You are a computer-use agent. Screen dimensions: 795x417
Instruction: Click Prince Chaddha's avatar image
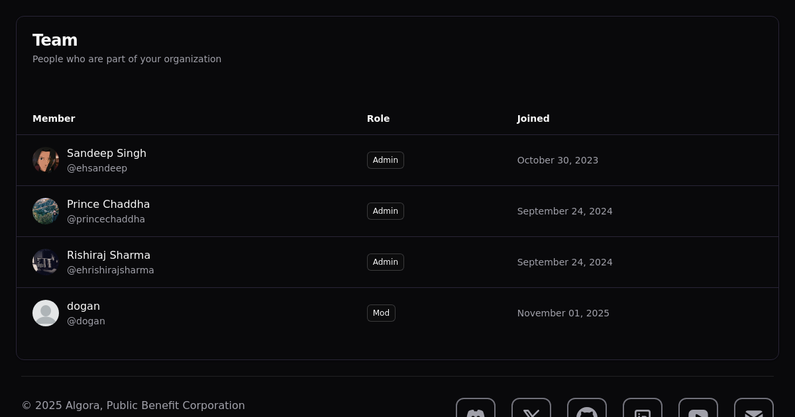coord(46,211)
